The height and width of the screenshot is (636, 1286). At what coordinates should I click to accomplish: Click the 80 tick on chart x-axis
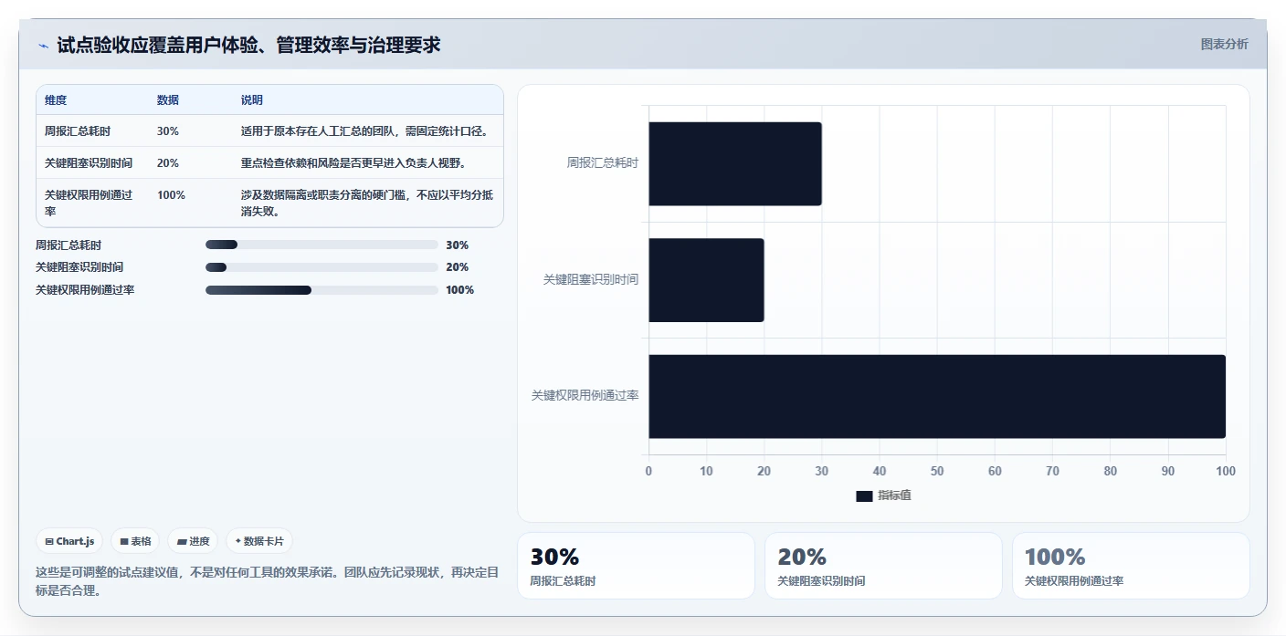click(1111, 472)
